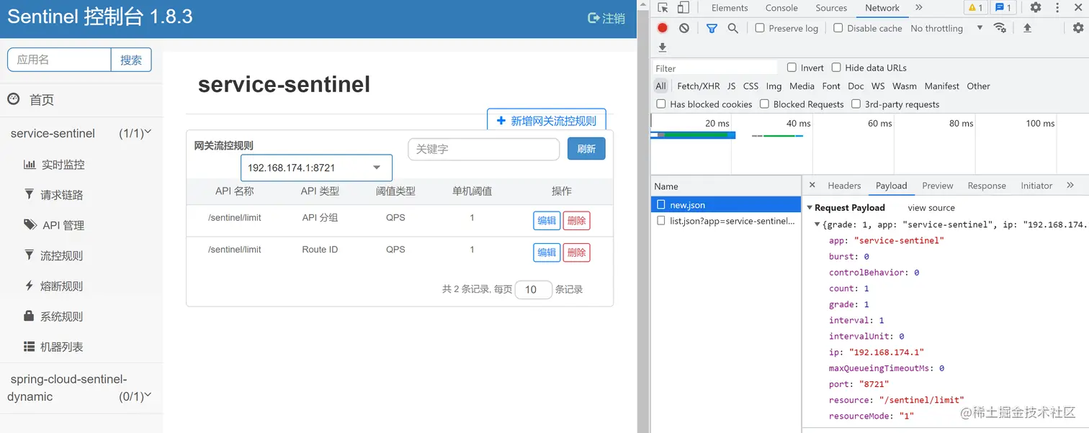
Task: Click the issues message count badge
Action: pyautogui.click(x=1003, y=8)
